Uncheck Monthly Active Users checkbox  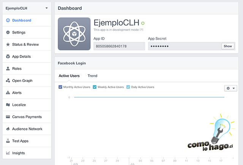[60, 87]
